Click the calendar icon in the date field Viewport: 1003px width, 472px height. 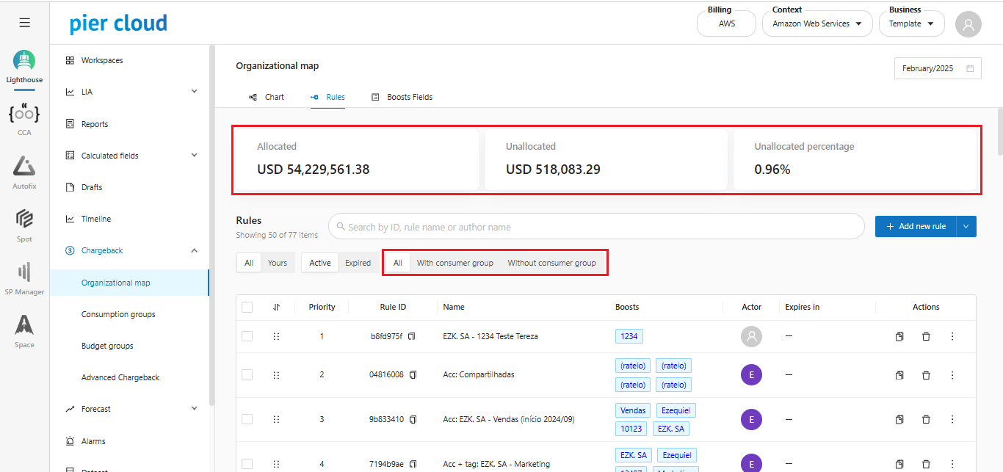(x=970, y=68)
